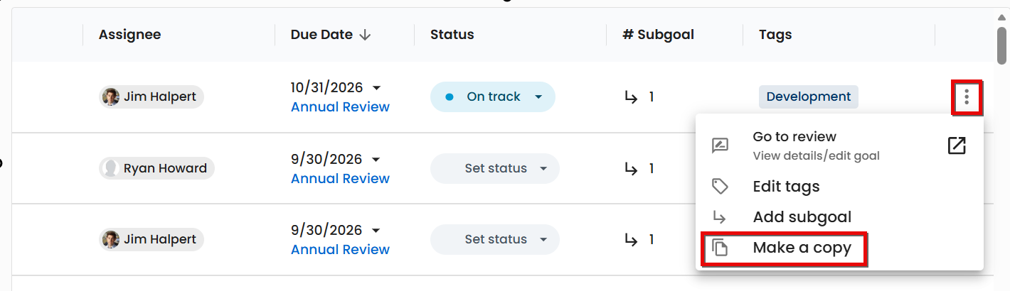Screen dimensions: 1010x291
Task: Click the Development tag label
Action: click(x=809, y=97)
